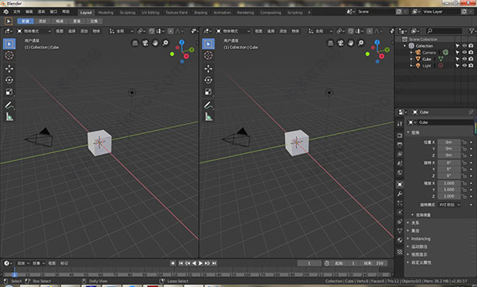This screenshot has height=287, width=477.
Task: Switch to the Shading workspace tab
Action: pos(200,13)
